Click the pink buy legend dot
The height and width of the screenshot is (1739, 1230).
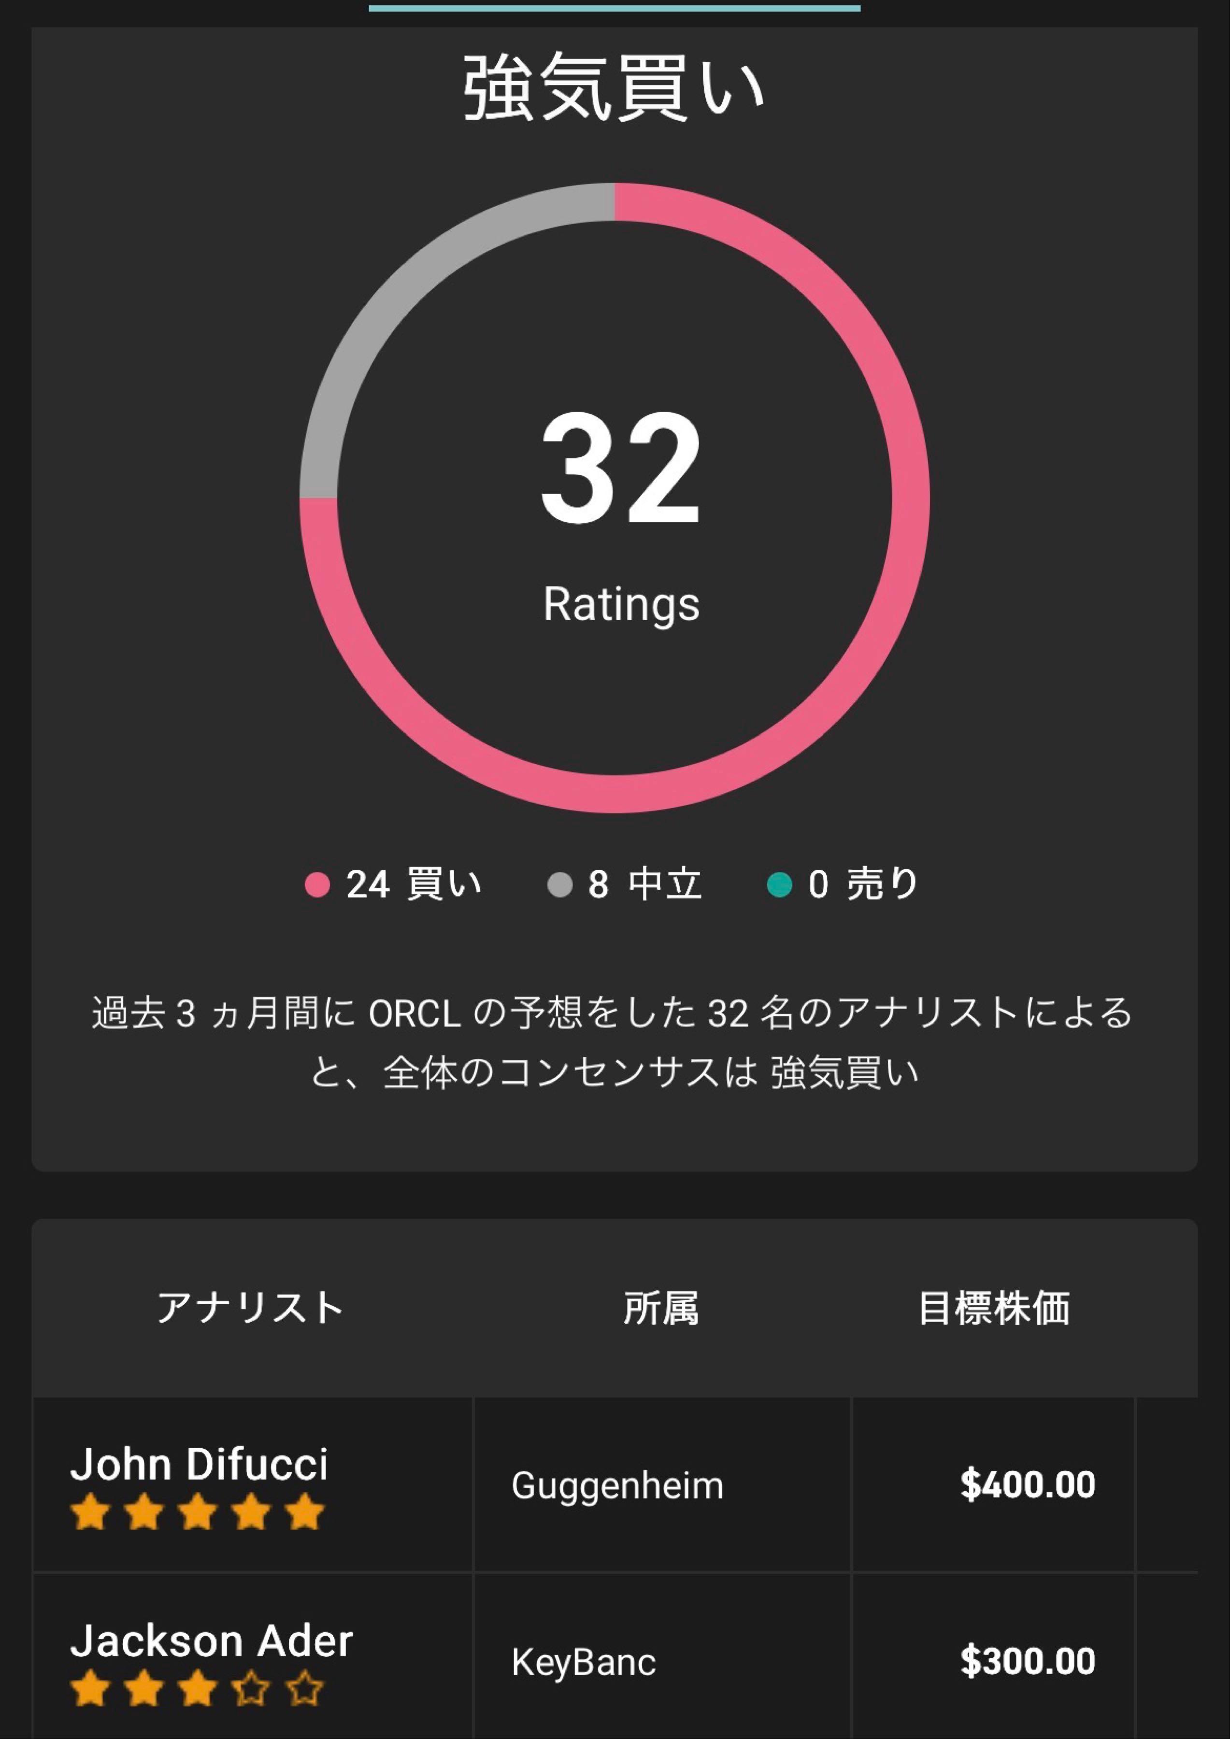click(316, 884)
